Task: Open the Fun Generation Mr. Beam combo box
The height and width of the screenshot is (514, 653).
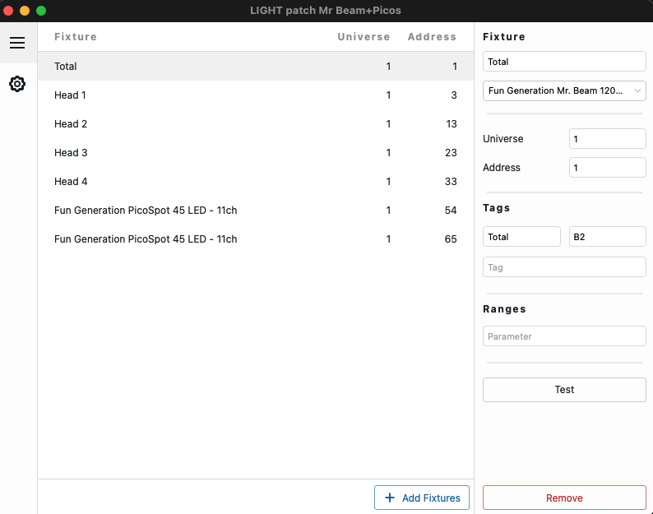Action: tap(564, 90)
